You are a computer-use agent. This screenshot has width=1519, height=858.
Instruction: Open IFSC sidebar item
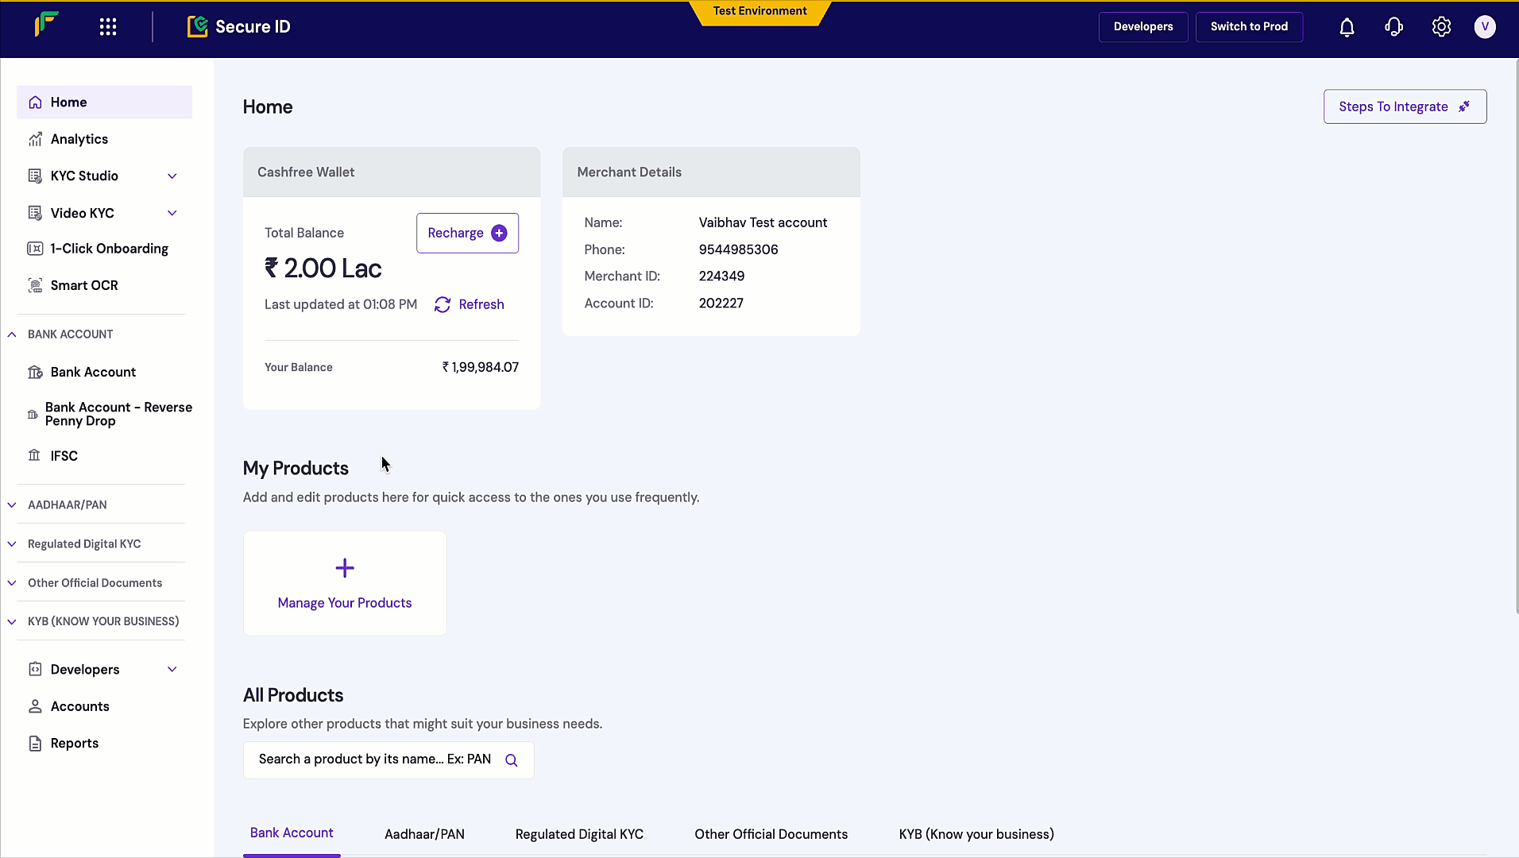pyautogui.click(x=104, y=455)
